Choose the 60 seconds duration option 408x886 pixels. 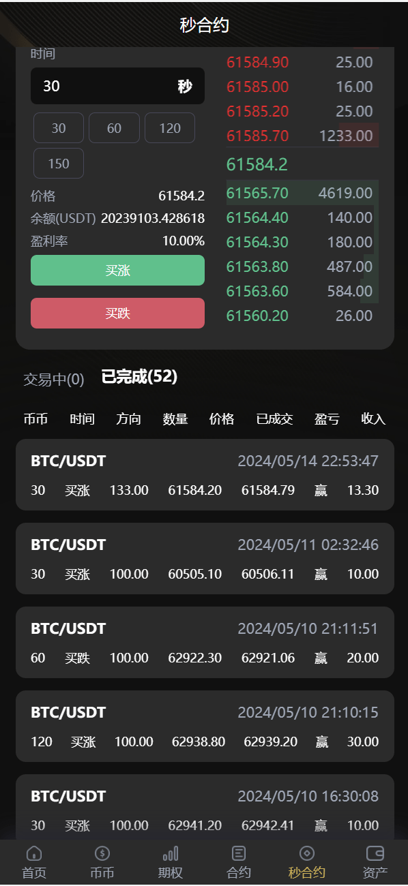[114, 128]
